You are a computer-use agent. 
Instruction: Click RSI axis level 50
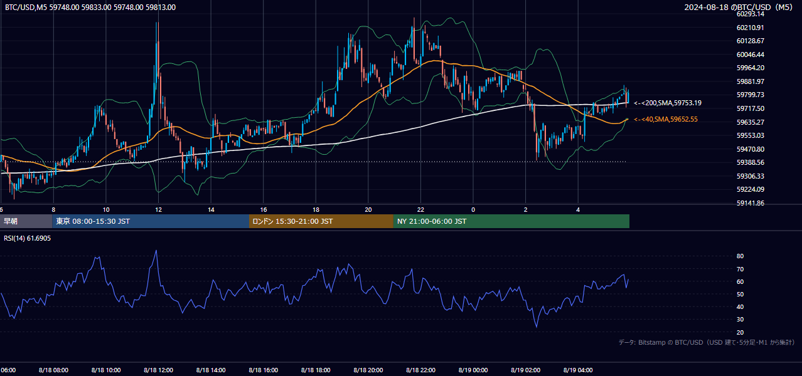740,294
